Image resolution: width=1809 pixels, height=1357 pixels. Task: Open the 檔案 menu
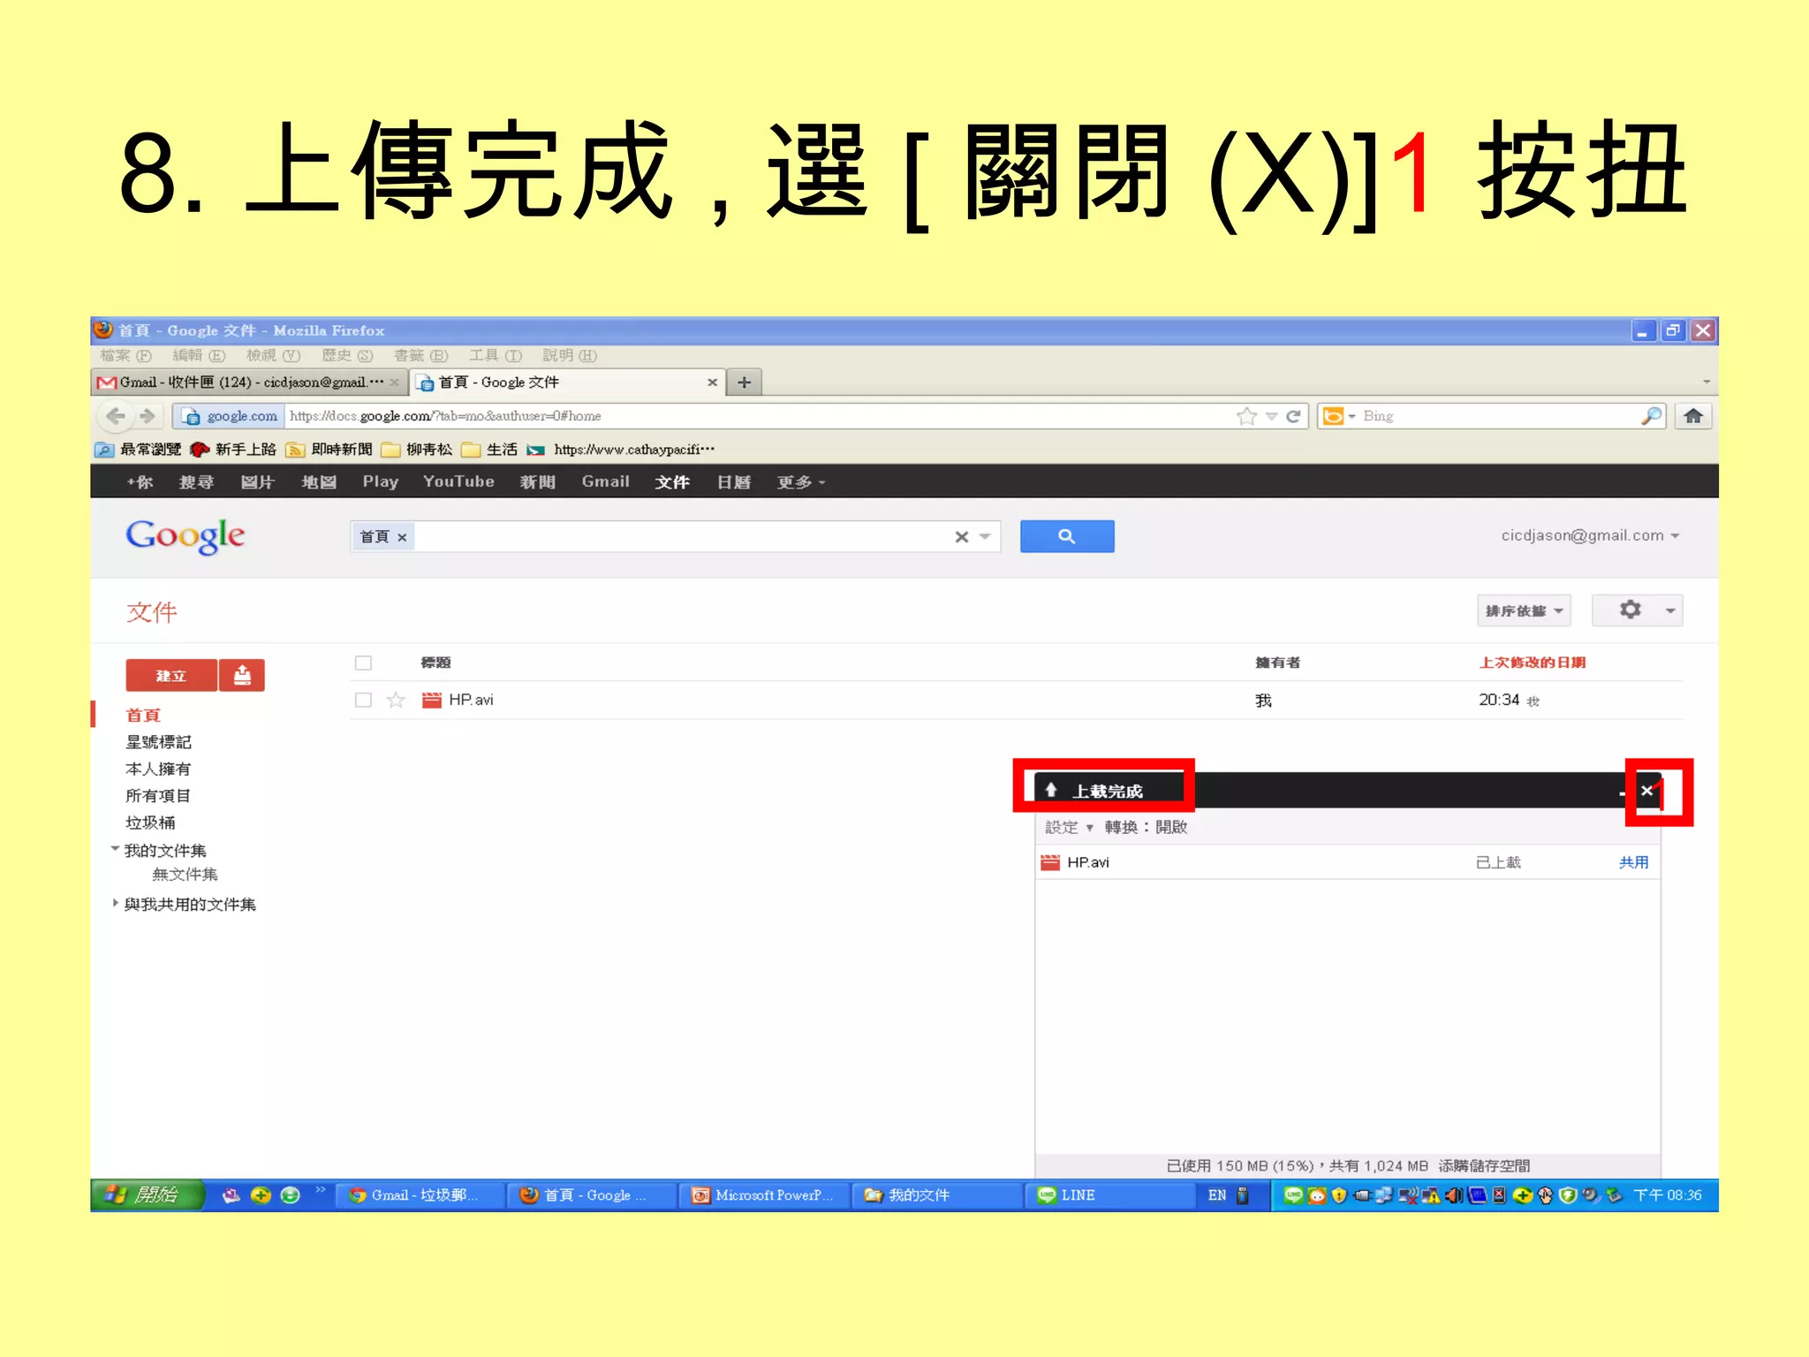tap(125, 355)
